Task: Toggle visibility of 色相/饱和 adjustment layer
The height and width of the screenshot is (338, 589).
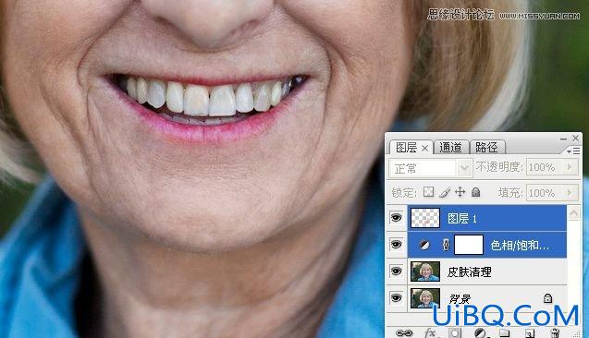Action: click(x=396, y=245)
